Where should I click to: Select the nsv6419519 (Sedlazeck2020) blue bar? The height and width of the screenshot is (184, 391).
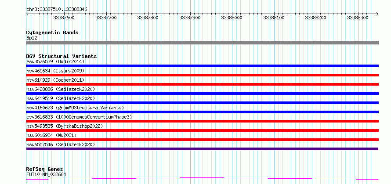tap(202, 103)
